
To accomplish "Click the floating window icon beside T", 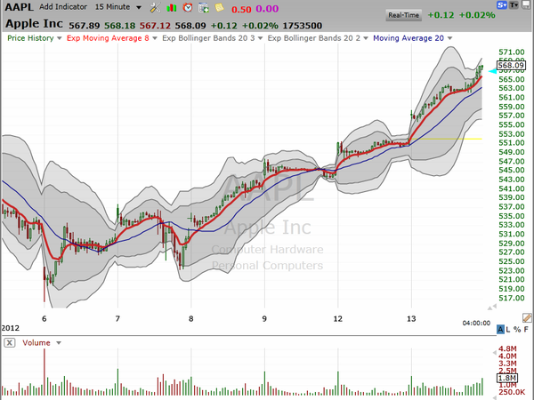I will [526, 4].
